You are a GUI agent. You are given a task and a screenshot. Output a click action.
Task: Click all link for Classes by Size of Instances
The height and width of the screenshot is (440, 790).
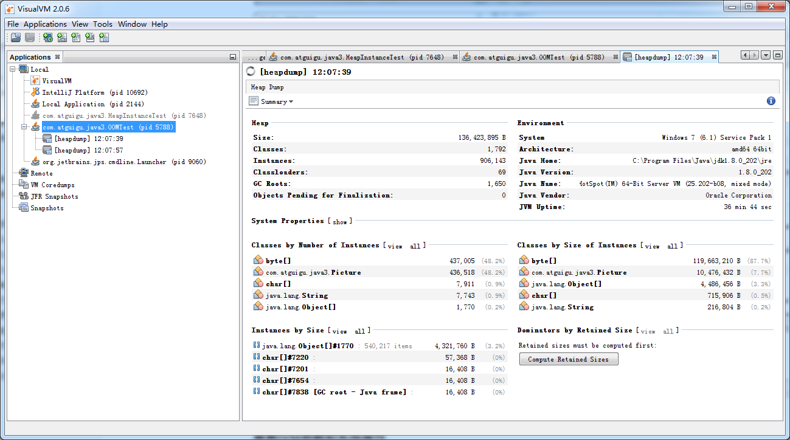click(x=673, y=246)
